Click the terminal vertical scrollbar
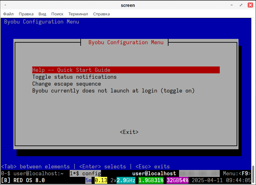This screenshot has width=256, height=185. coord(253,174)
